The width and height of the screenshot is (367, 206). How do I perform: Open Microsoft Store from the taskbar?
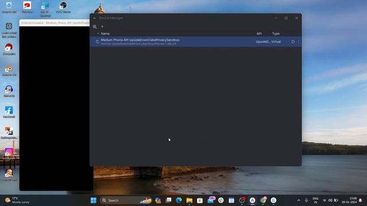tap(200, 200)
